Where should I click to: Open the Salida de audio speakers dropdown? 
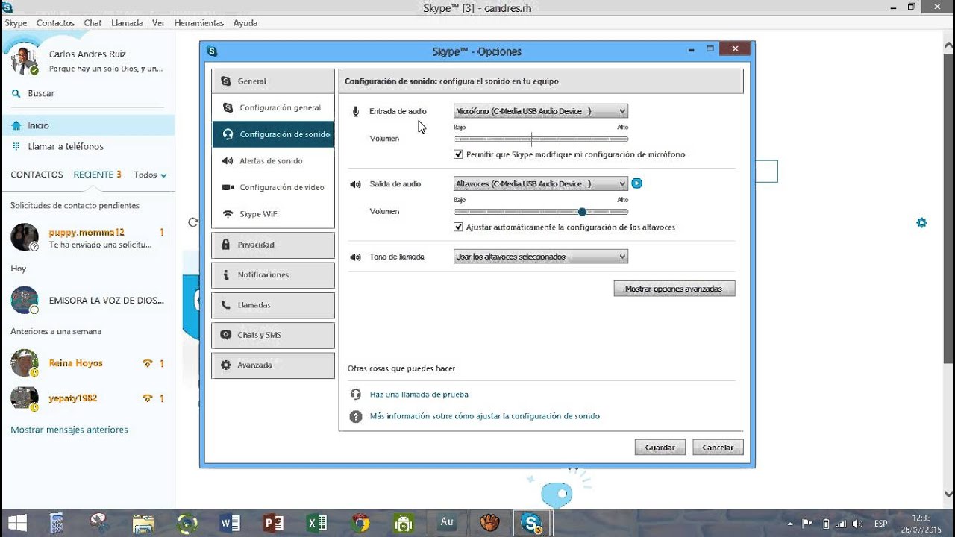click(x=541, y=183)
